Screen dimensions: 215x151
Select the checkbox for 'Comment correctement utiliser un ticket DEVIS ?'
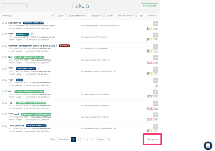coord(3,46)
